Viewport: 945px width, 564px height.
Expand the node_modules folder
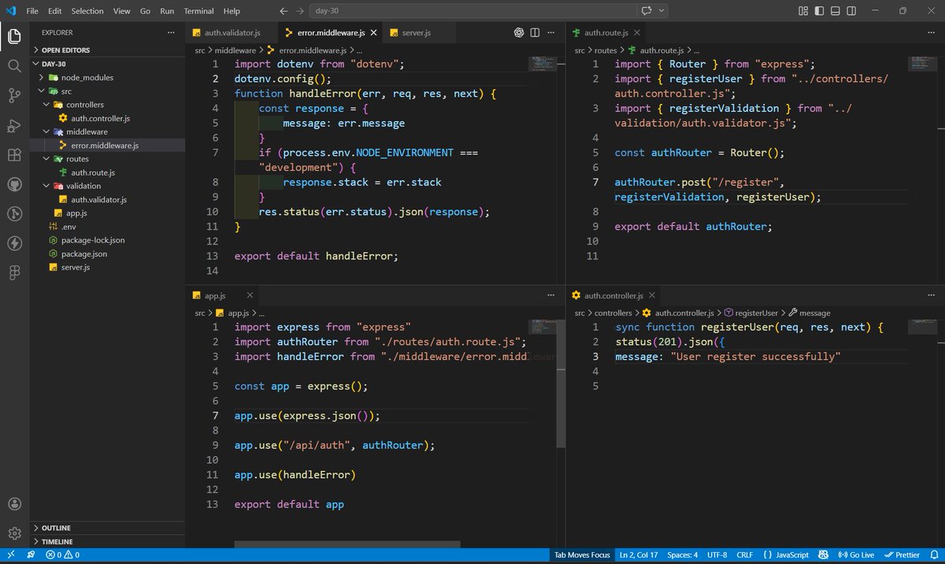106,77
